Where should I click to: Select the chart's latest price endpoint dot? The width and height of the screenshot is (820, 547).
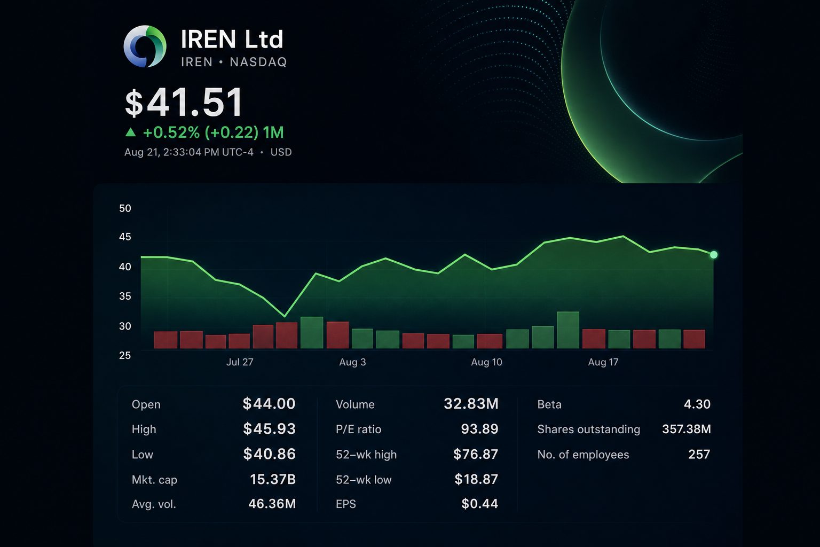click(714, 255)
